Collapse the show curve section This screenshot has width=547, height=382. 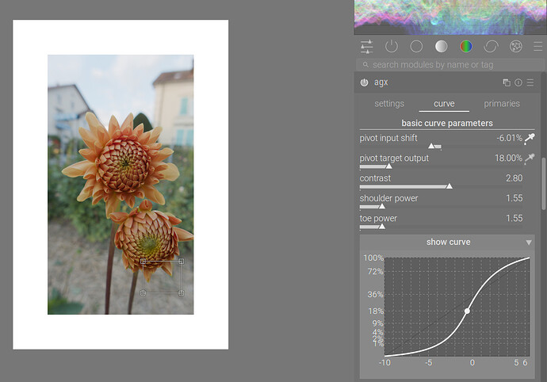pos(529,243)
